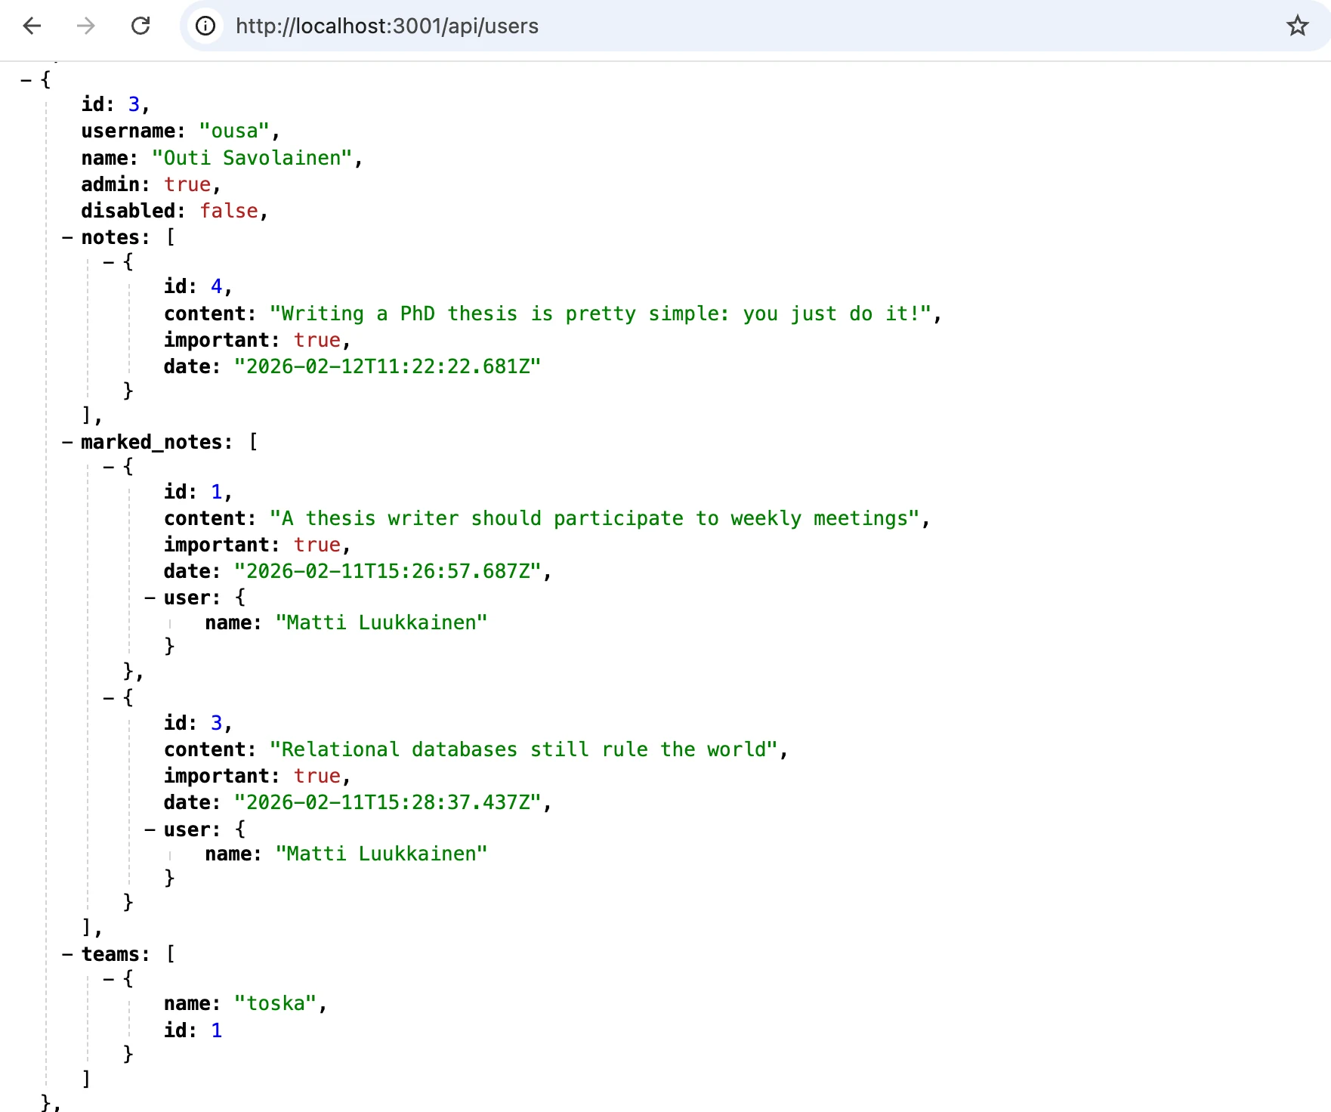The width and height of the screenshot is (1331, 1112).
Task: Collapse the user object under the relational databases note
Action: point(150,829)
